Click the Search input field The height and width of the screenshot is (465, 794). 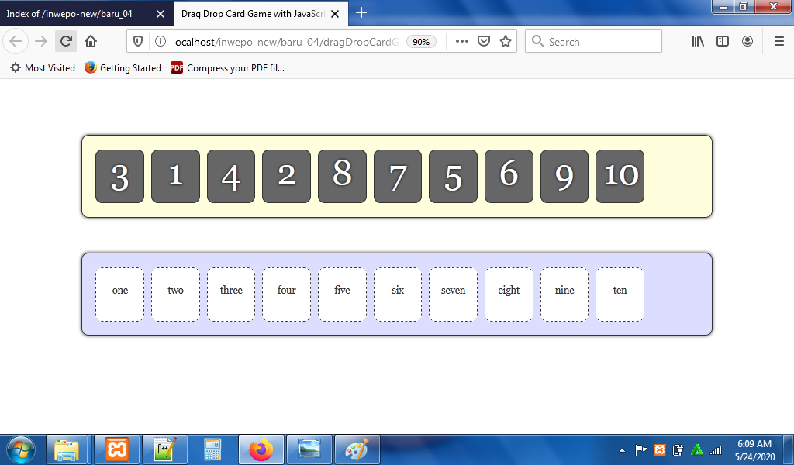[x=593, y=42]
